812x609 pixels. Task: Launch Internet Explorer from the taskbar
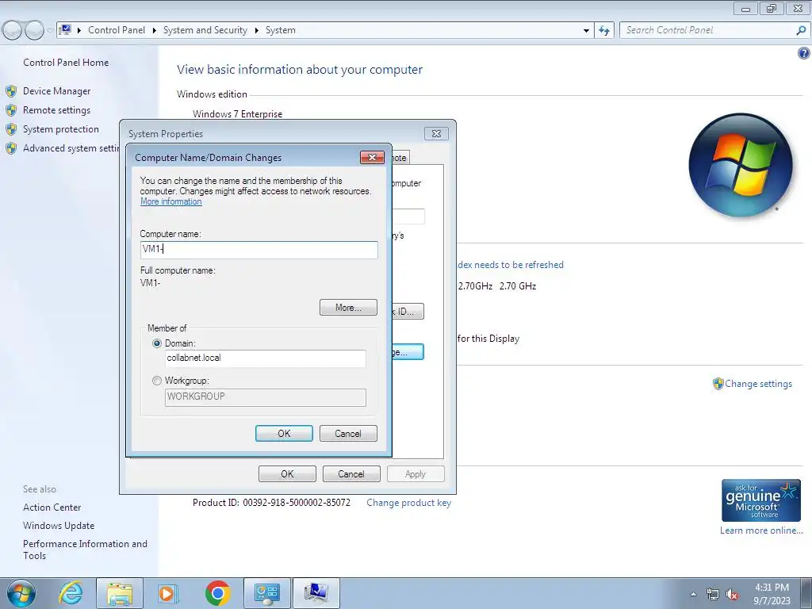tap(71, 593)
